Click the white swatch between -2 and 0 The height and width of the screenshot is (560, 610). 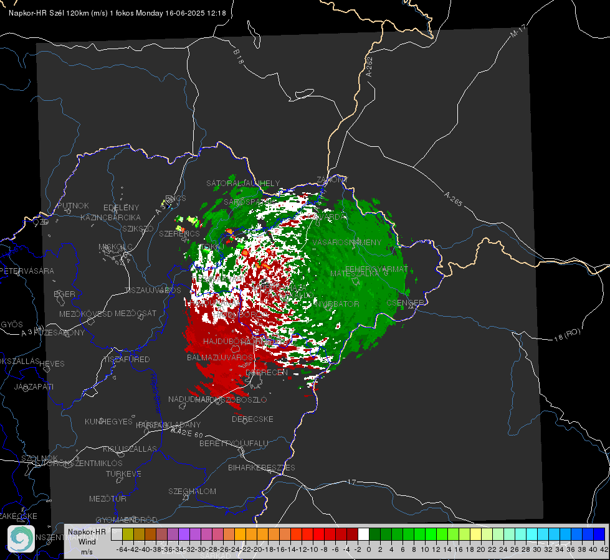[x=363, y=534]
